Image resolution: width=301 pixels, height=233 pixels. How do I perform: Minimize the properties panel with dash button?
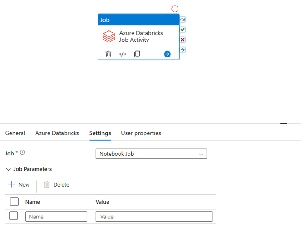point(283,123)
